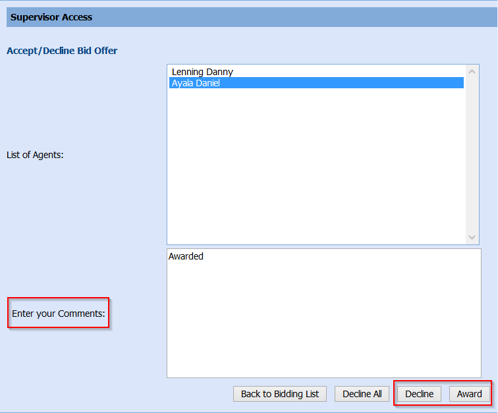Select Ayala Daniel in agents list
The width and height of the screenshot is (498, 413).
196,83
